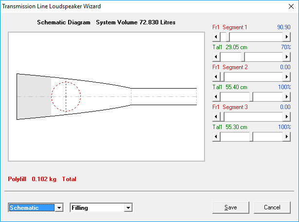The height and width of the screenshot is (222, 299).
Task: Save the transmission line settings
Action: [231, 207]
